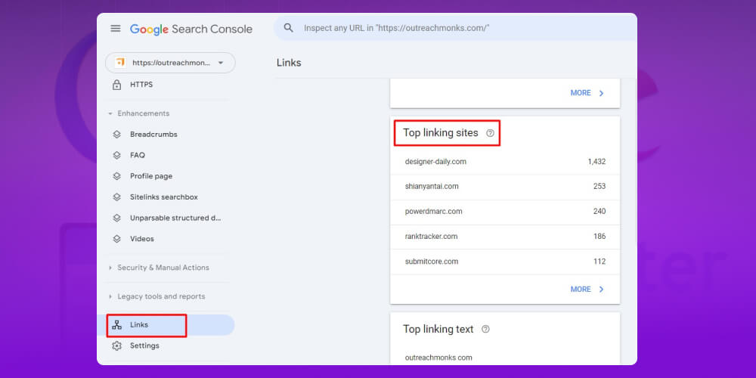This screenshot has height=378, width=756.
Task: Click the Top linking text heading
Action: [x=438, y=330]
